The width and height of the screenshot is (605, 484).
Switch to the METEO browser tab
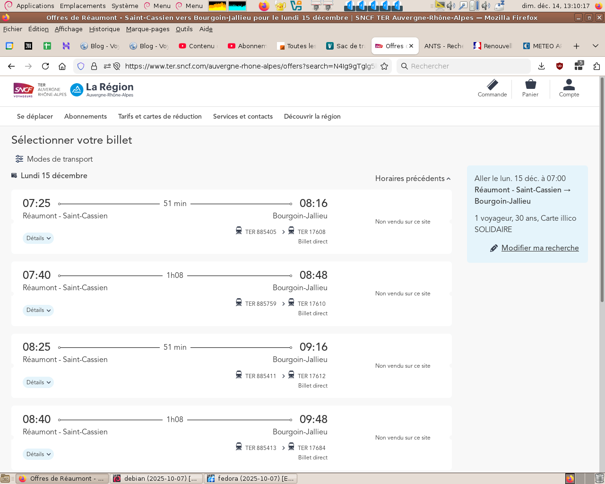542,46
